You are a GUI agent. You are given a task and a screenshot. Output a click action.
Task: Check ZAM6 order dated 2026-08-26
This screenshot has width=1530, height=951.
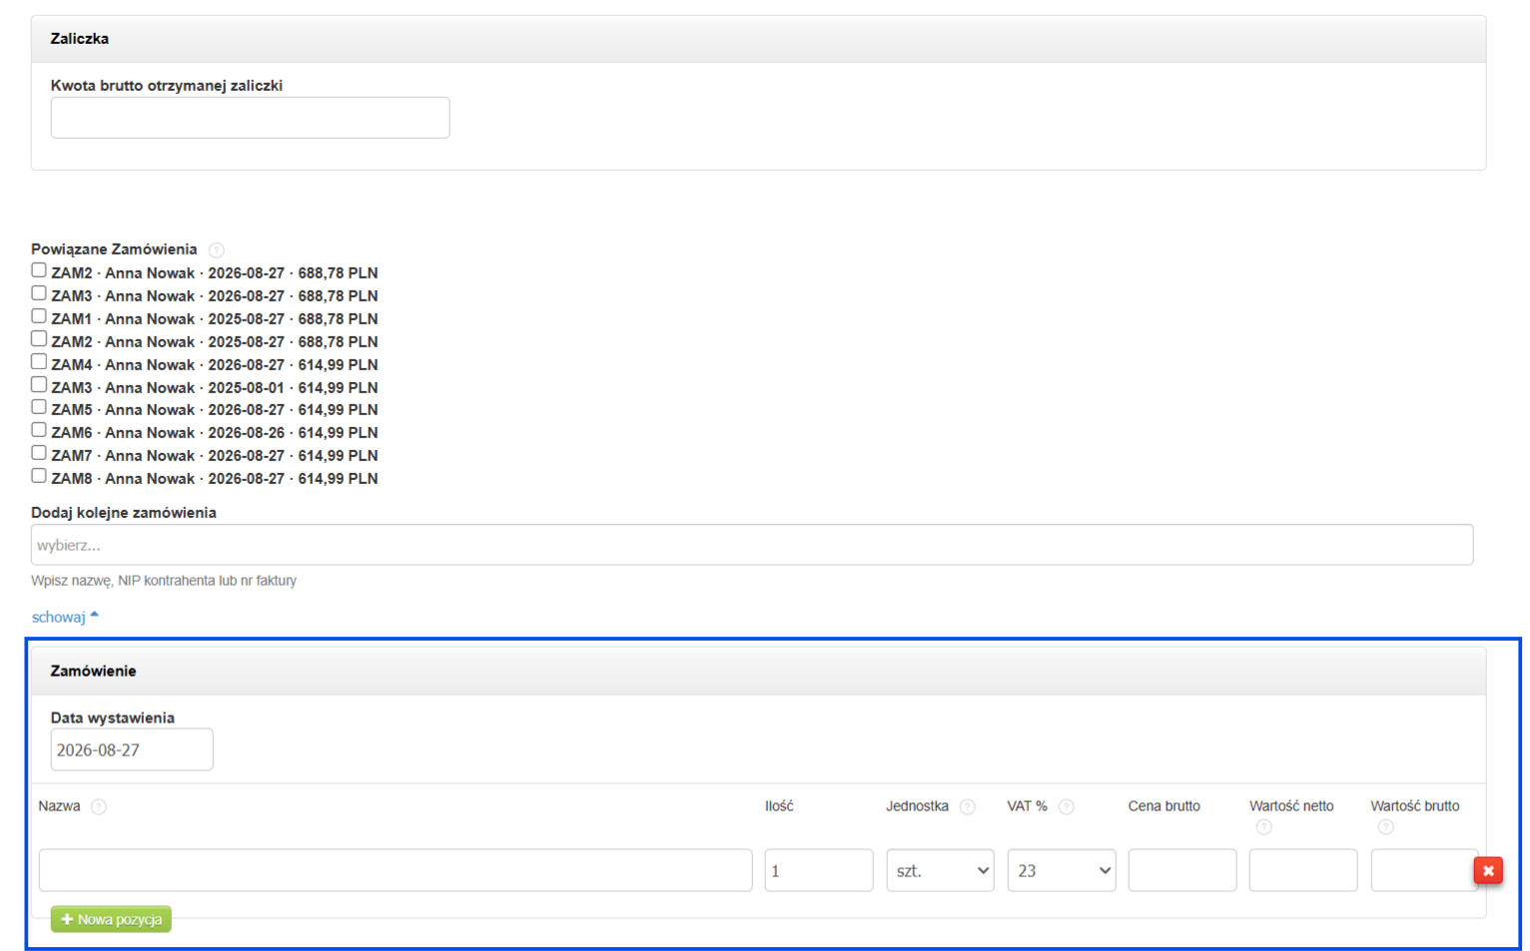point(39,430)
